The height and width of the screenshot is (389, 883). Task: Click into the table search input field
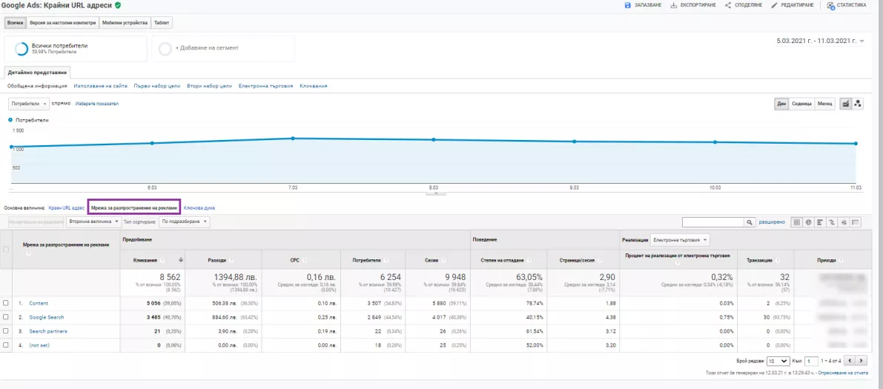pos(713,222)
